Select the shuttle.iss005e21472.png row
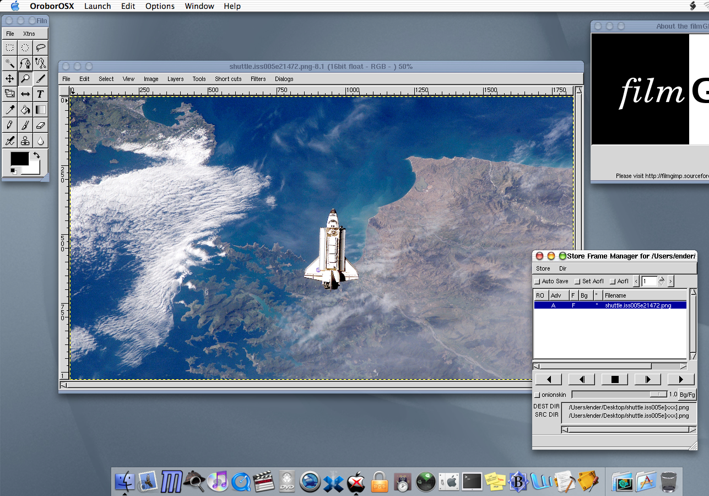Viewport: 709px width, 496px height. pyautogui.click(x=610, y=305)
